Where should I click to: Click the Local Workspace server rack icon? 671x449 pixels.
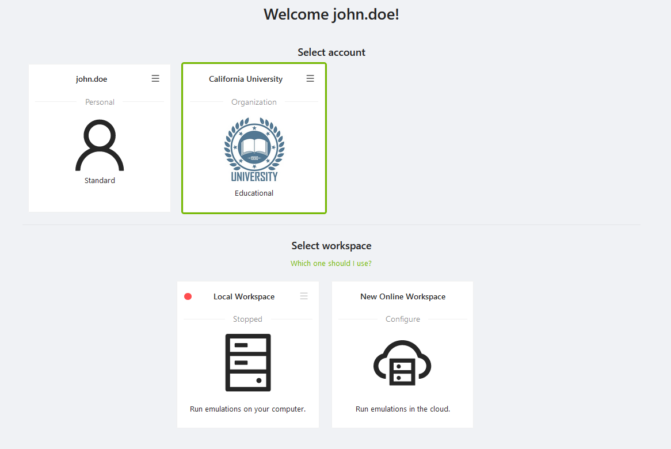pyautogui.click(x=247, y=363)
